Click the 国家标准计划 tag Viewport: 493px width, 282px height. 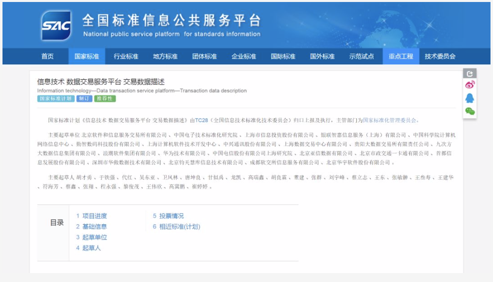[55, 99]
